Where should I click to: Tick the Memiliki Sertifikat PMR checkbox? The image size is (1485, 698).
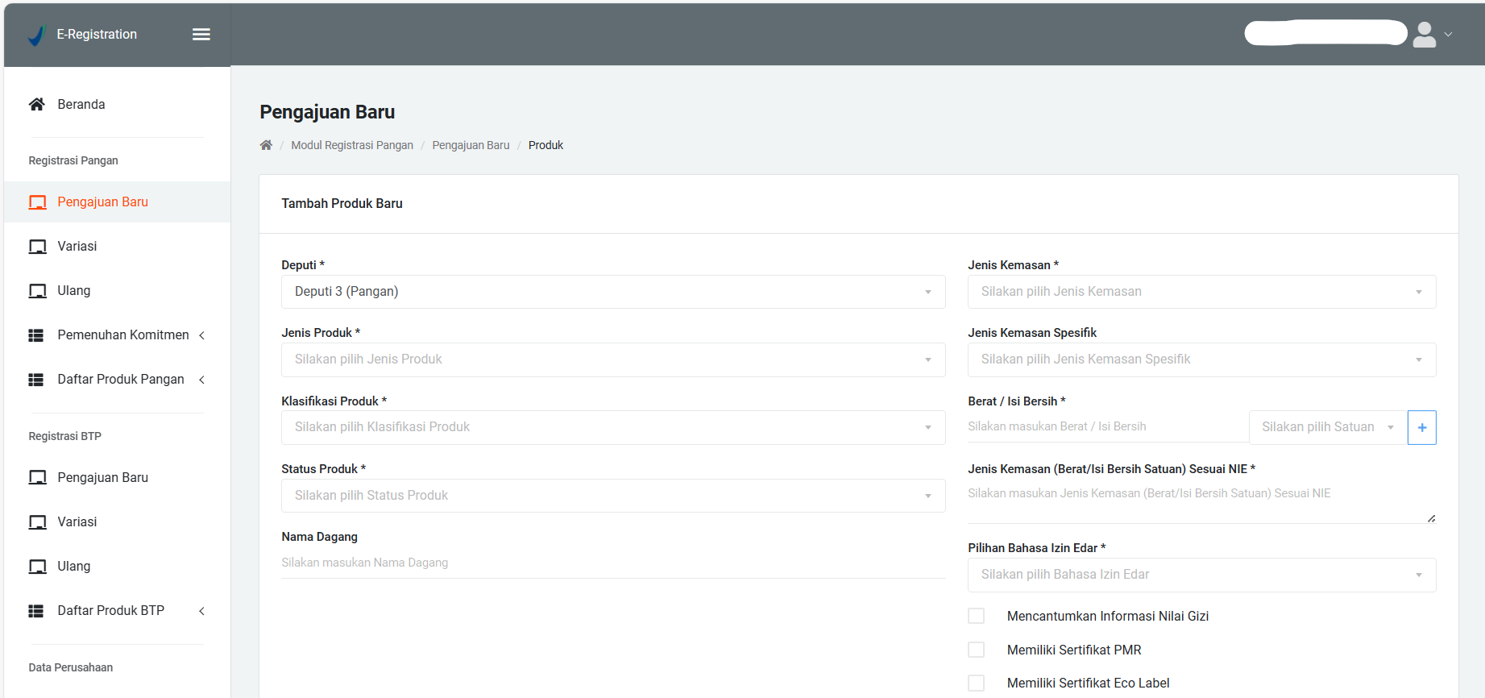pyautogui.click(x=976, y=650)
